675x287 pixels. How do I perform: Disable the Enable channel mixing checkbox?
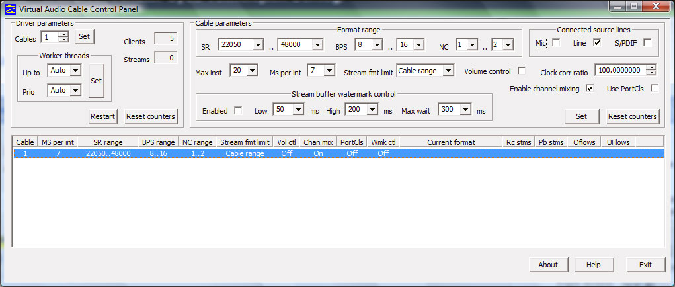point(590,88)
